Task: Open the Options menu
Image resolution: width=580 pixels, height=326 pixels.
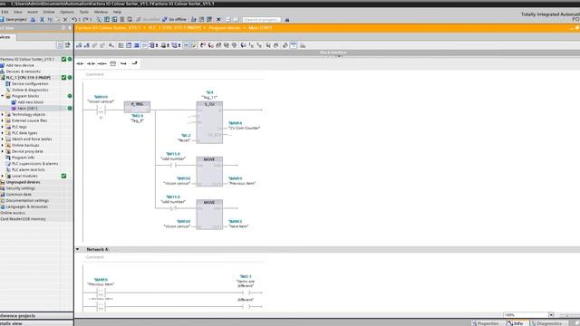Action: click(66, 12)
